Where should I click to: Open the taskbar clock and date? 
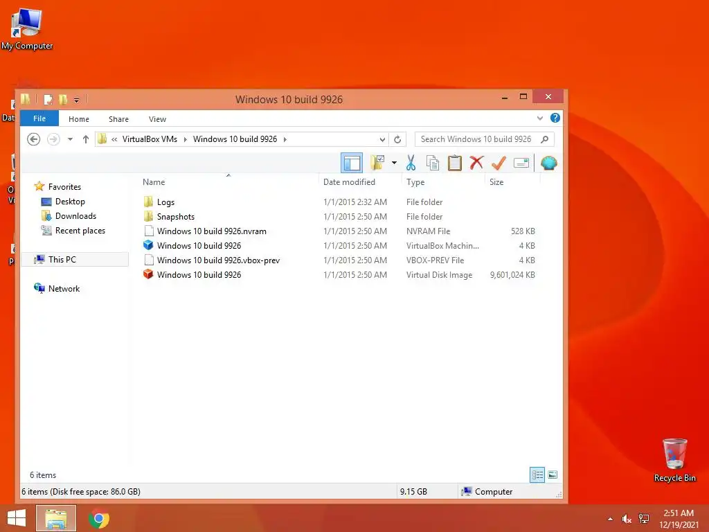(679, 519)
